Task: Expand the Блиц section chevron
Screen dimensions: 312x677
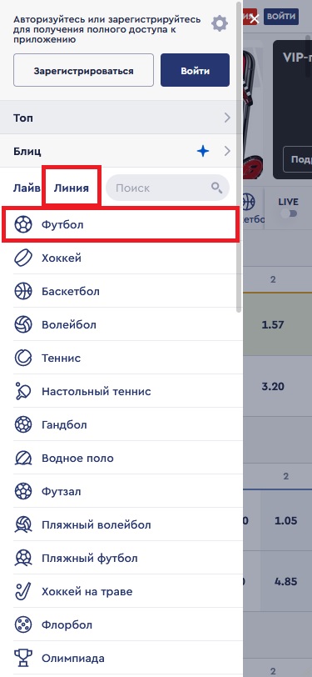Action: (x=227, y=151)
